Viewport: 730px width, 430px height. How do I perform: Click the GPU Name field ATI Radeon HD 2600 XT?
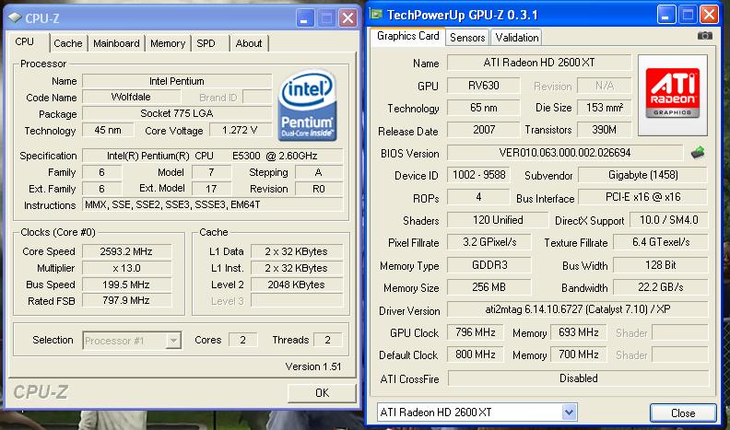(539, 63)
